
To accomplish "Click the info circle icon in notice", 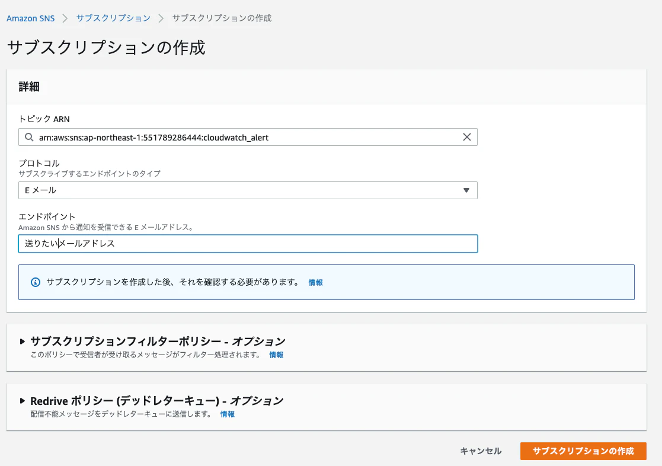I will tap(36, 282).
